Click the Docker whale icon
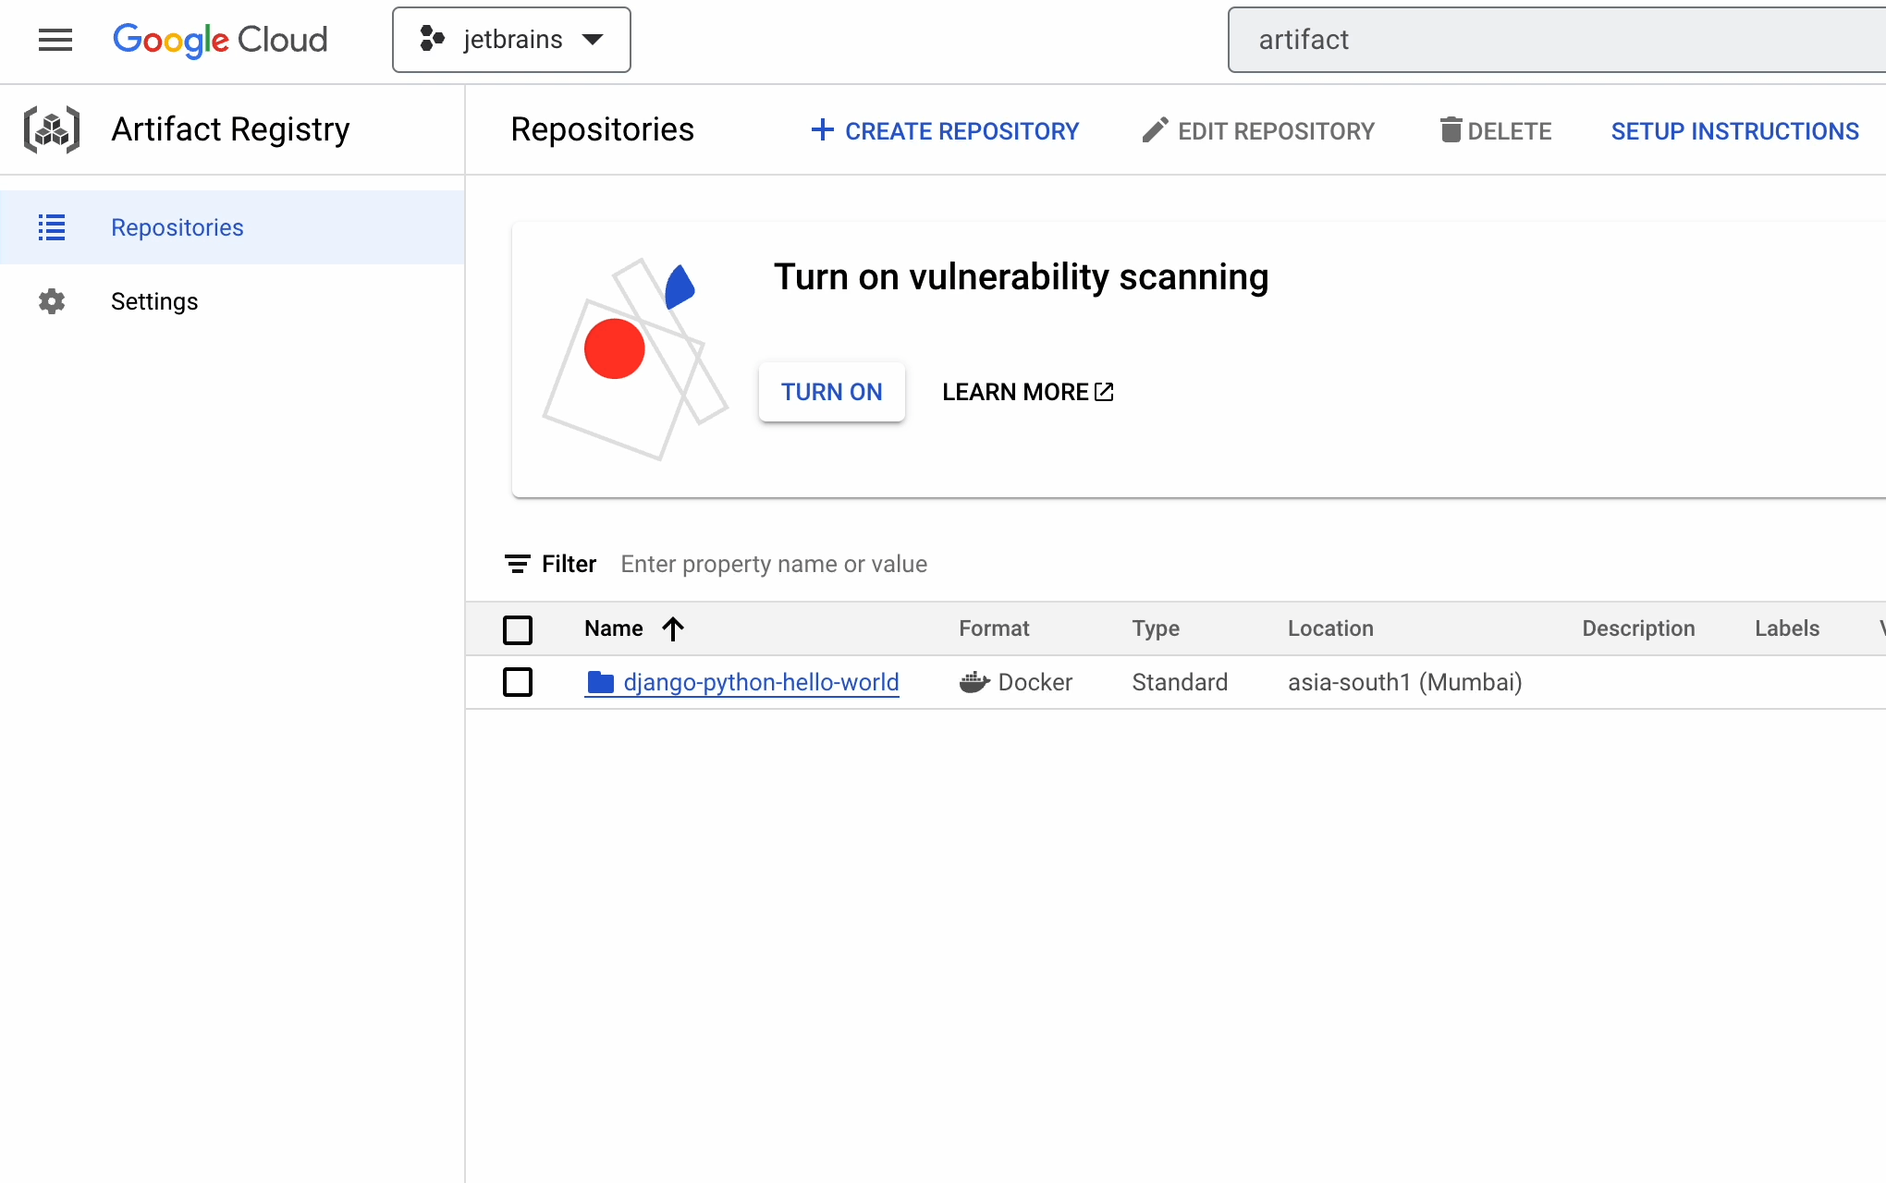The height and width of the screenshot is (1183, 1886). 974,682
